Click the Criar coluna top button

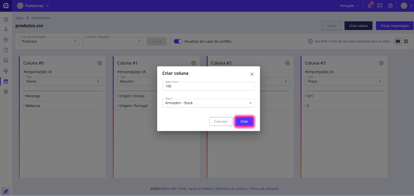pos(358,26)
